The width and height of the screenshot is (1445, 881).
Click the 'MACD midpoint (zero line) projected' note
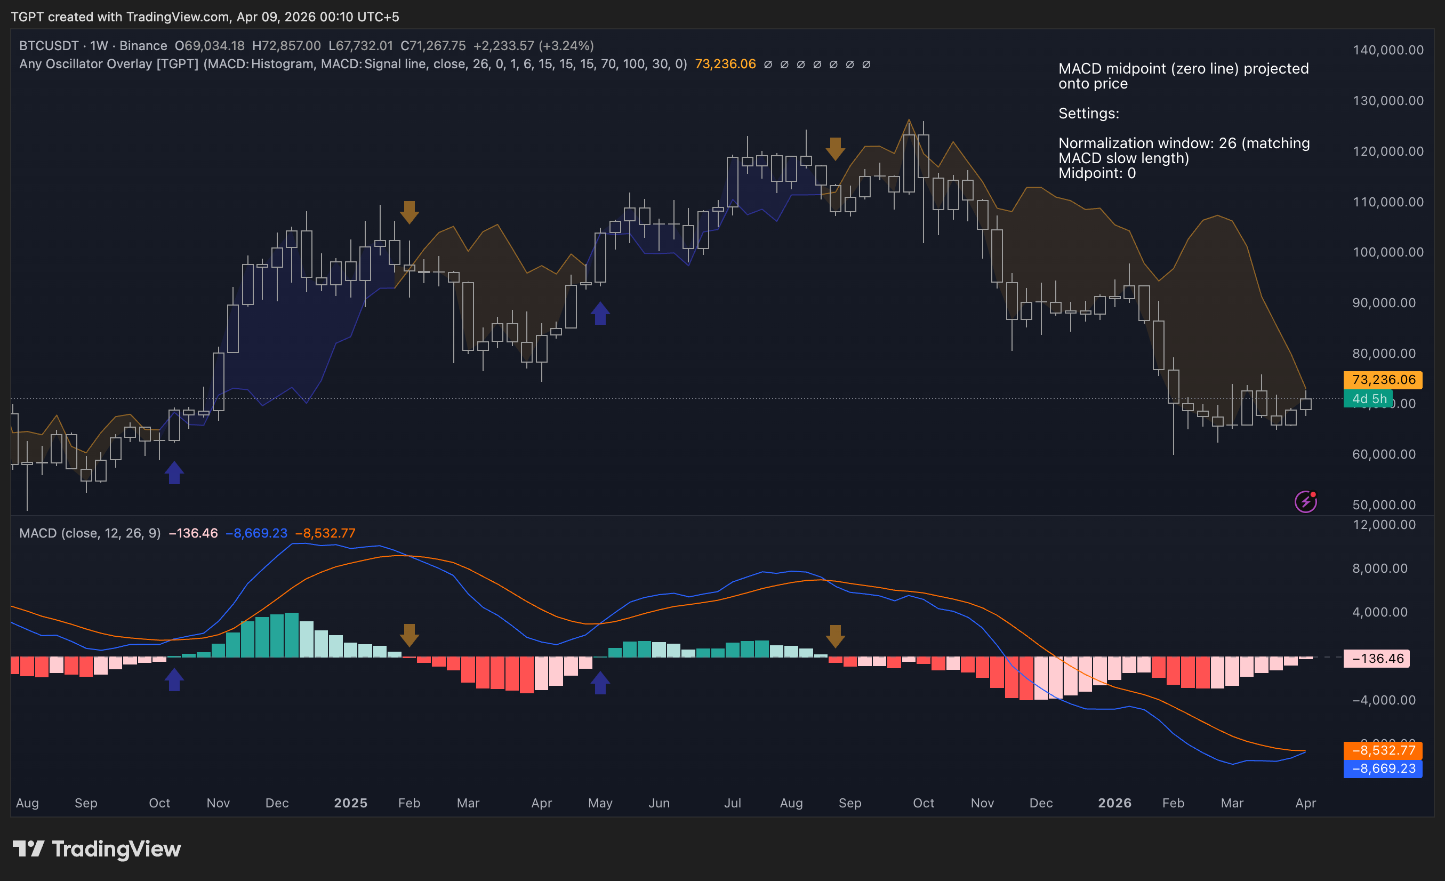coord(1183,69)
